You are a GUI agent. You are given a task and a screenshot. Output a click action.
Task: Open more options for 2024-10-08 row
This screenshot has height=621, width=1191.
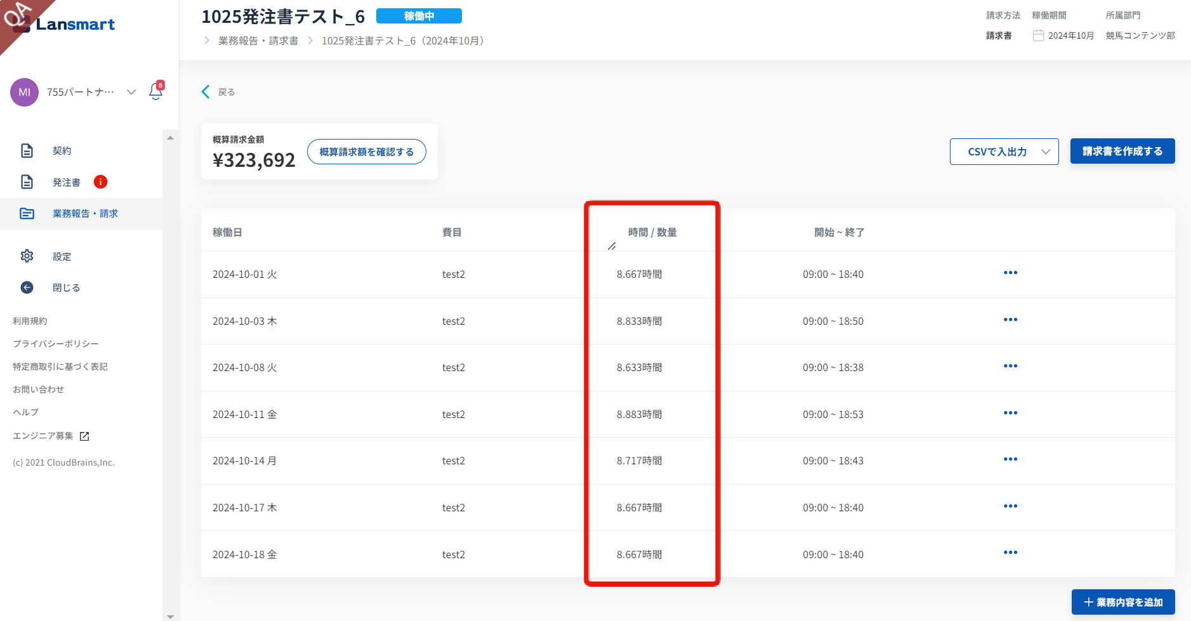click(1011, 366)
